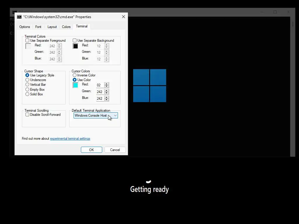Increase background Green spinner value

click(107, 51)
